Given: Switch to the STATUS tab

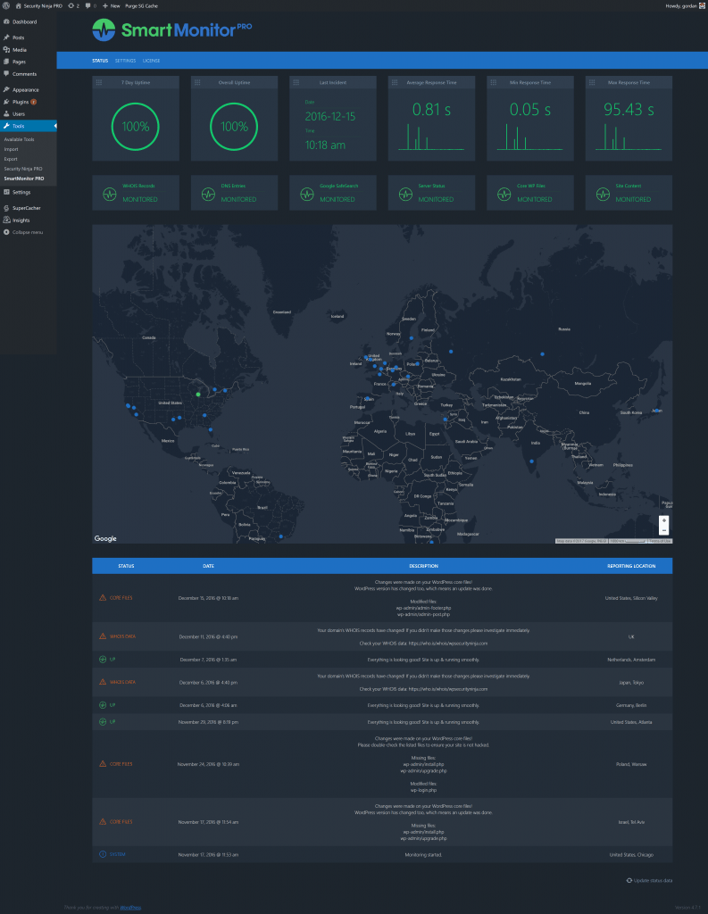Looking at the screenshot, I should click(100, 61).
